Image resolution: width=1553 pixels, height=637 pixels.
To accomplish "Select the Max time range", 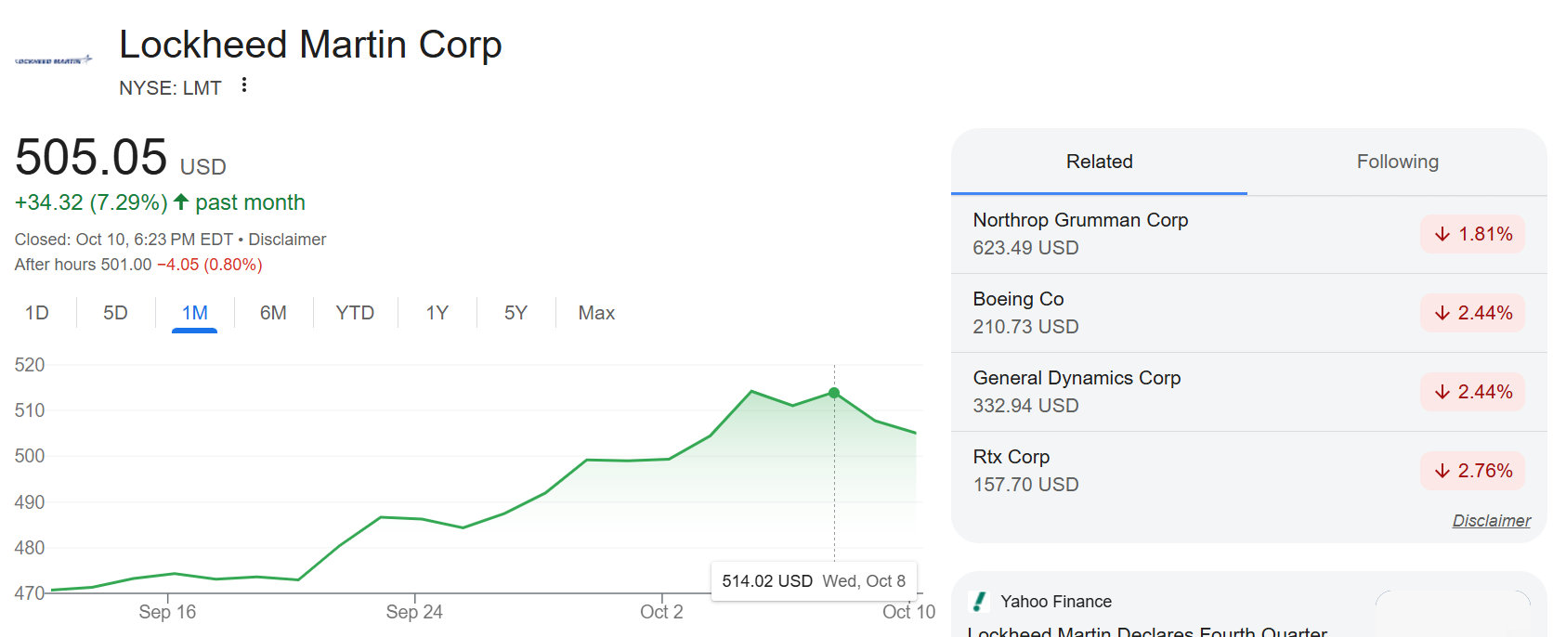I will point(596,313).
